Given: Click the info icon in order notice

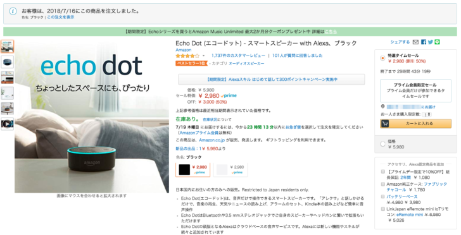Looking at the screenshot, I should (x=13, y=11).
